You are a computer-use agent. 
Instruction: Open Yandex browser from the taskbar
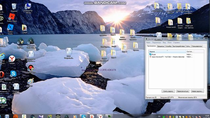coord(100,116)
